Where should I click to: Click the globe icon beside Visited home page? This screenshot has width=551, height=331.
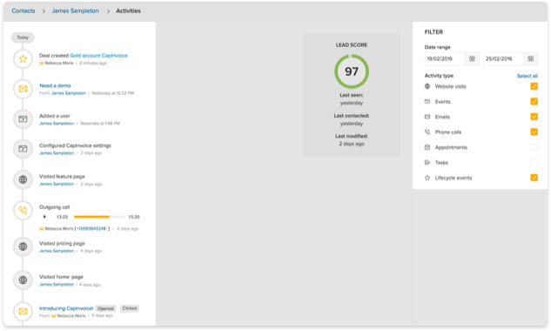pos(23,280)
